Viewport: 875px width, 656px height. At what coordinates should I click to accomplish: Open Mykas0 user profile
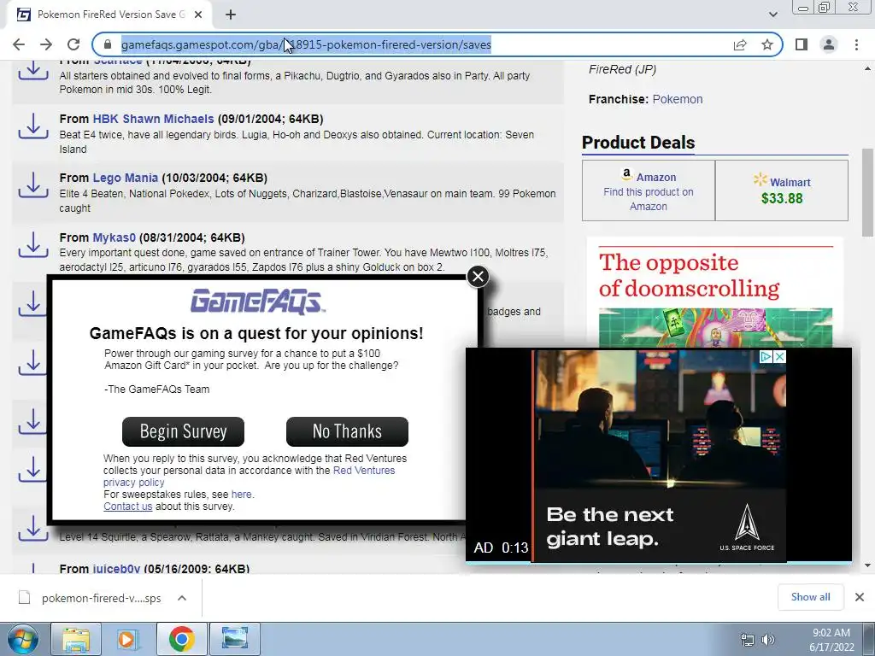coord(114,237)
